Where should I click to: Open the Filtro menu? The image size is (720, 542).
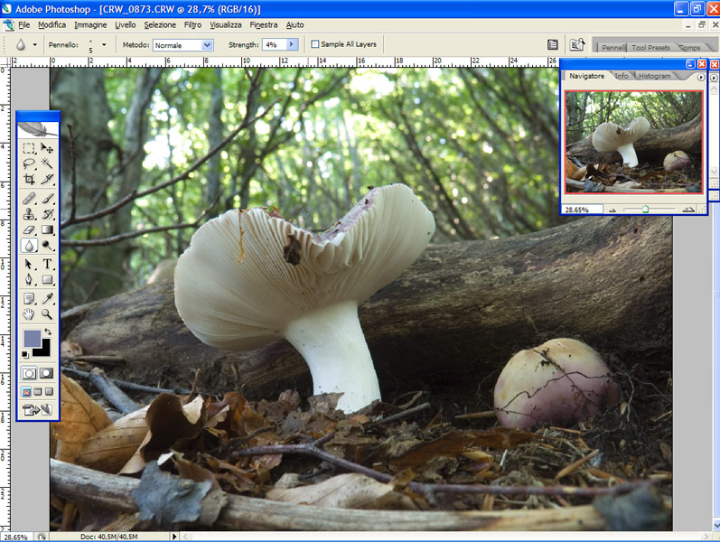(x=192, y=24)
